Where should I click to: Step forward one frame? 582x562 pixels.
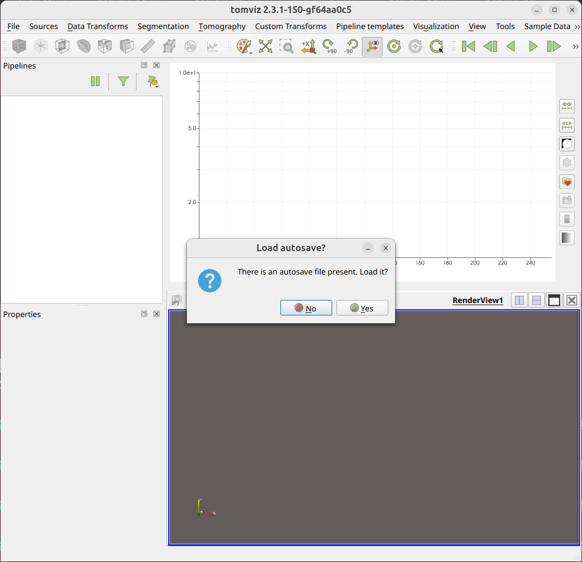(x=554, y=46)
